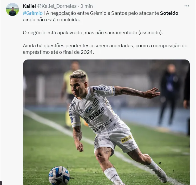Click the @Kaliel_Dorneles handle
Viewport: 196px width, 185px height.
pyautogui.click(x=57, y=6)
